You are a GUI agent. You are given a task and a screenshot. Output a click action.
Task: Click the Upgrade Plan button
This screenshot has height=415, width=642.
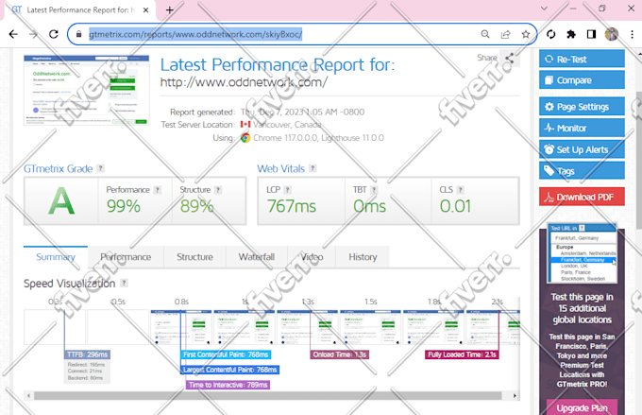click(582, 407)
